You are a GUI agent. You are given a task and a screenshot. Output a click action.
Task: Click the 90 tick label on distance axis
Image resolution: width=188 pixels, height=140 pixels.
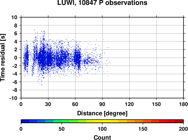[102, 104]
